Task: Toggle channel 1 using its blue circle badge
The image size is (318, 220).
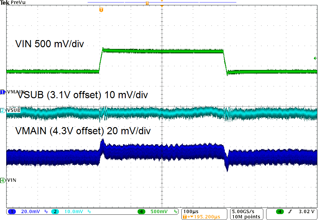Action: [11, 211]
